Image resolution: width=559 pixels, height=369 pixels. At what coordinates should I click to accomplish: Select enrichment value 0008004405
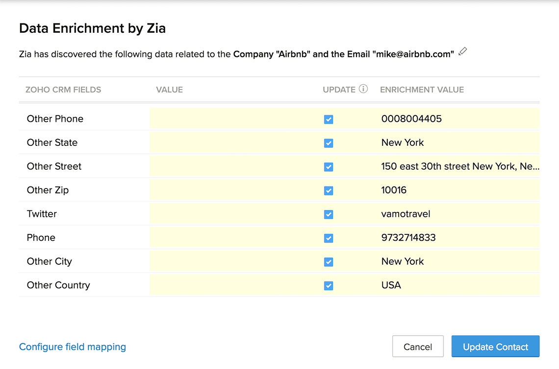[x=411, y=119]
